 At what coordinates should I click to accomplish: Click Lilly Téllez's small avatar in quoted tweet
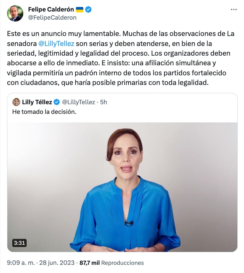pyautogui.click(x=16, y=102)
